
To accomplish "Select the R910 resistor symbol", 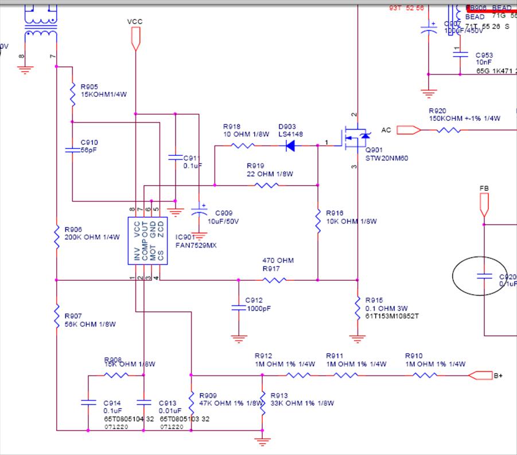I will [x=425, y=375].
